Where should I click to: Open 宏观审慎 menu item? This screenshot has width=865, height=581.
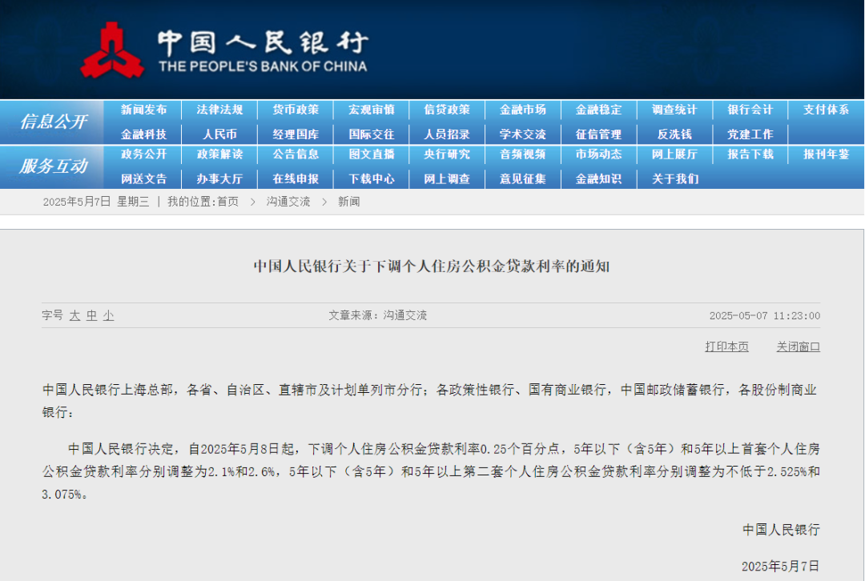tap(372, 110)
